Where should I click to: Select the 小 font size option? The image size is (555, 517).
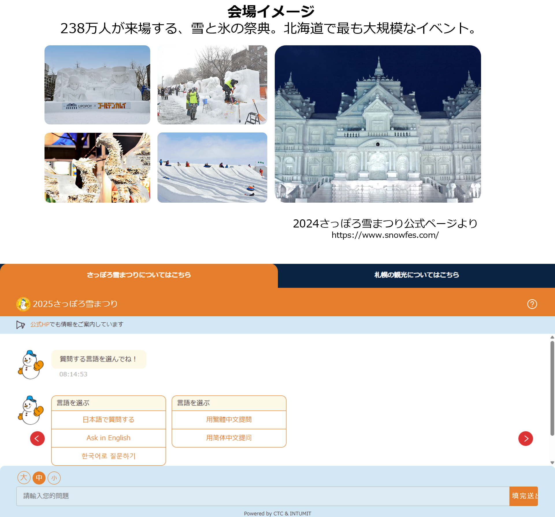54,478
